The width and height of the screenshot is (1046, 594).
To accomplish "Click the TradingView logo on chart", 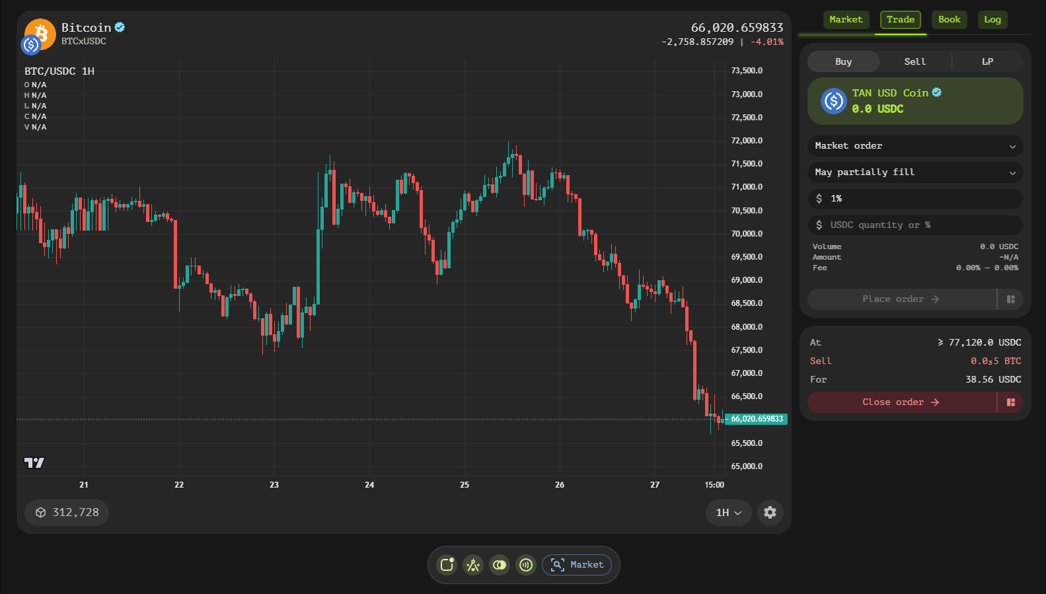I will [34, 463].
